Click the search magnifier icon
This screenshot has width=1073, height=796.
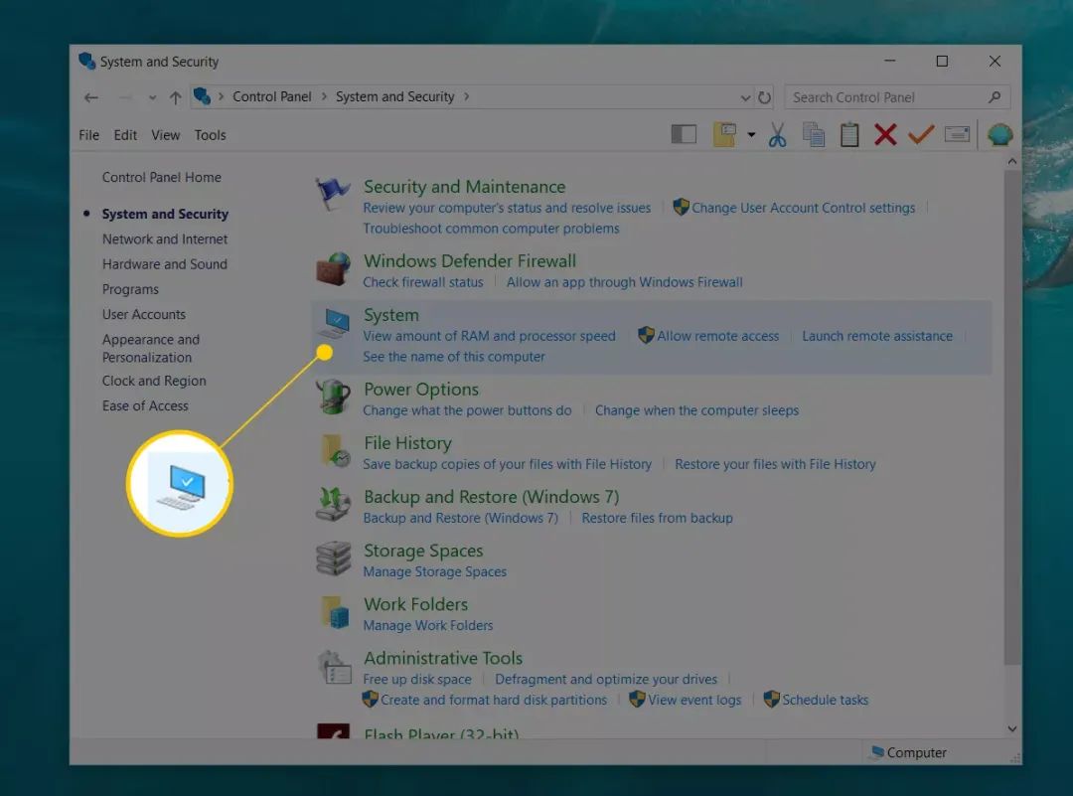click(x=995, y=97)
